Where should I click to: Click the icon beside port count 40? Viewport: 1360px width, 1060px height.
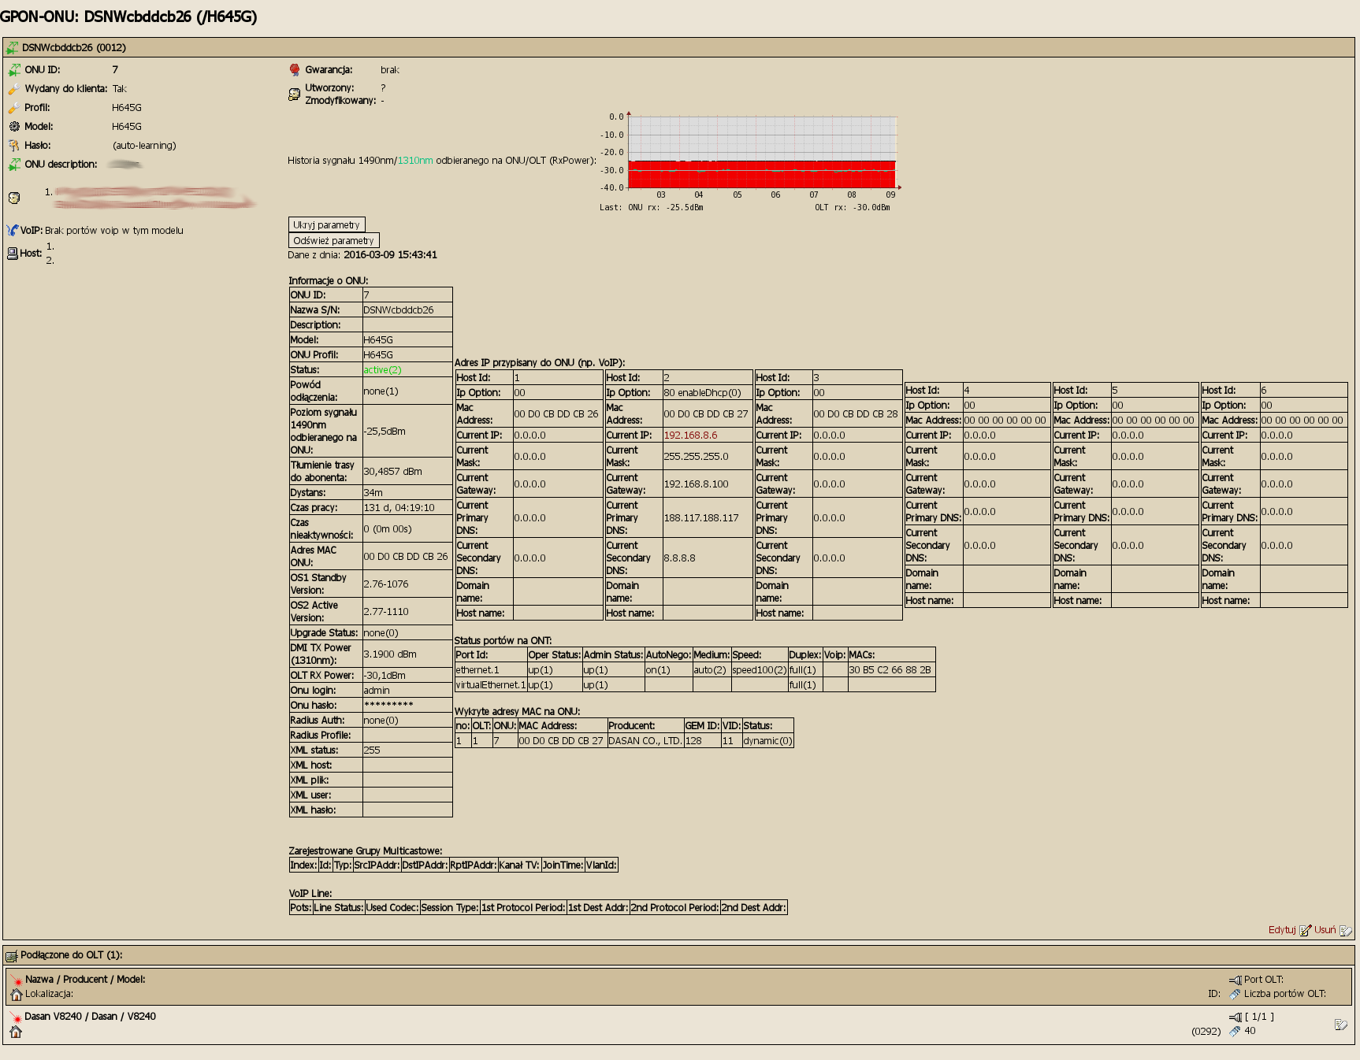[1235, 1032]
